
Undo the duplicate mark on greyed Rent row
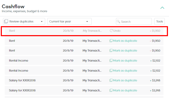tap(115, 31)
